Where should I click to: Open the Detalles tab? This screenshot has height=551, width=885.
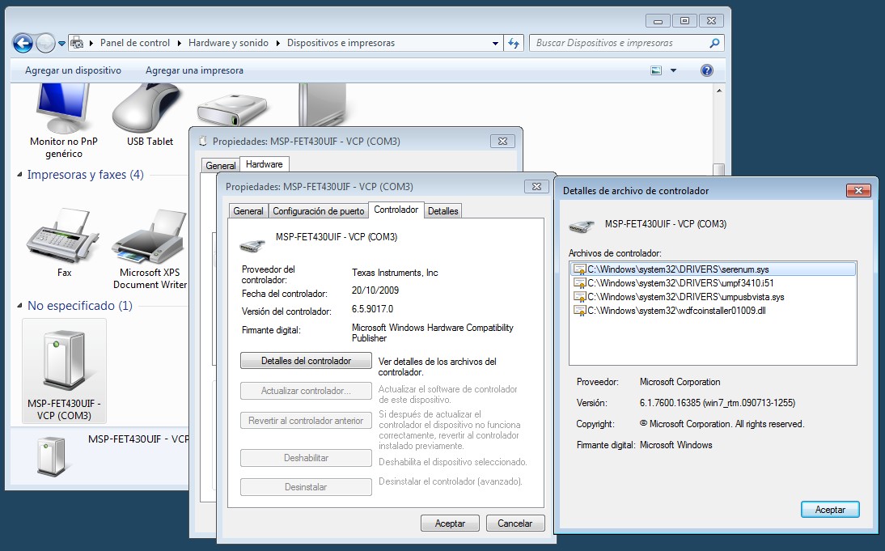tap(443, 210)
